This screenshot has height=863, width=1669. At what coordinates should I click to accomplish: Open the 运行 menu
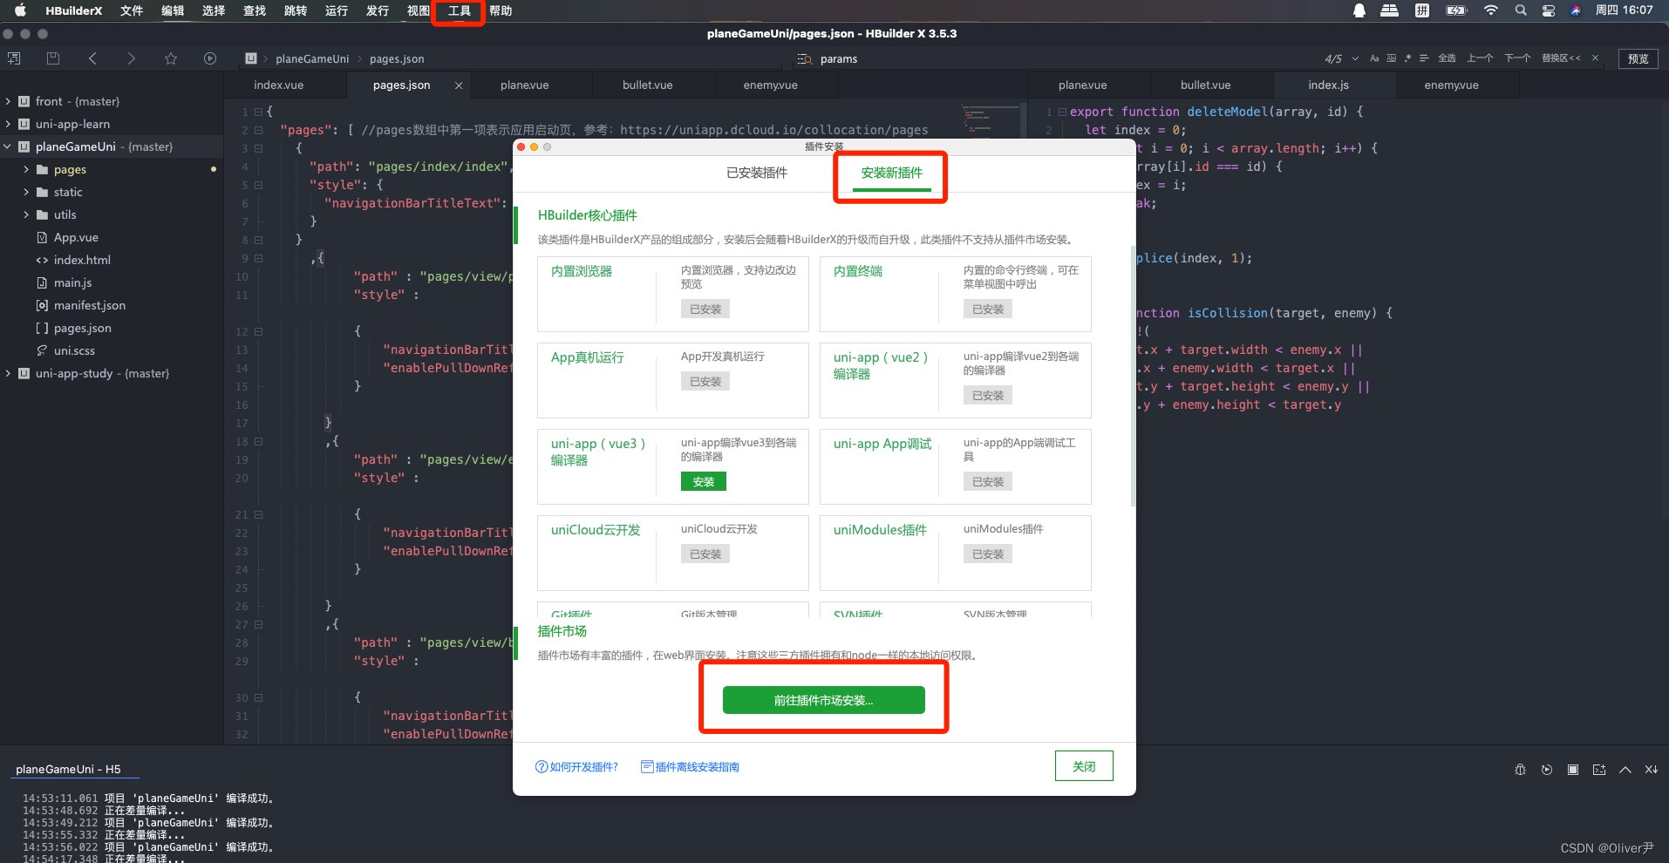[336, 10]
